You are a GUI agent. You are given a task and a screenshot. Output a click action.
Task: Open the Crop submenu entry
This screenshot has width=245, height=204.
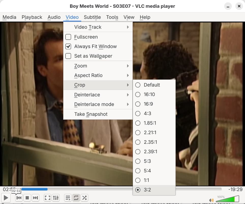(98, 85)
